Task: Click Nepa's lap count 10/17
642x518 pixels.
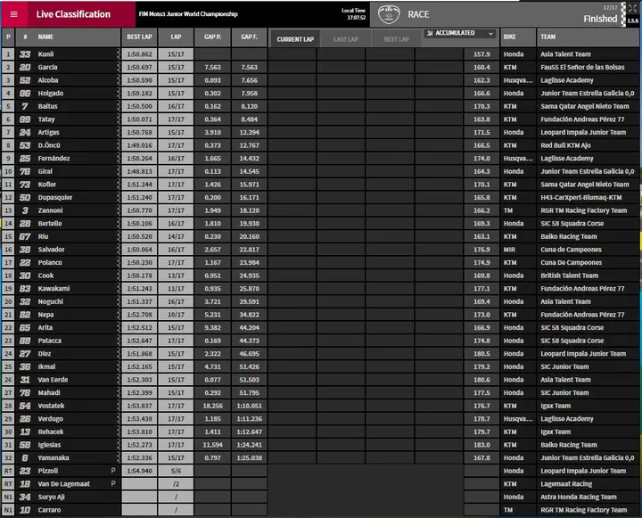Action: pyautogui.click(x=176, y=315)
